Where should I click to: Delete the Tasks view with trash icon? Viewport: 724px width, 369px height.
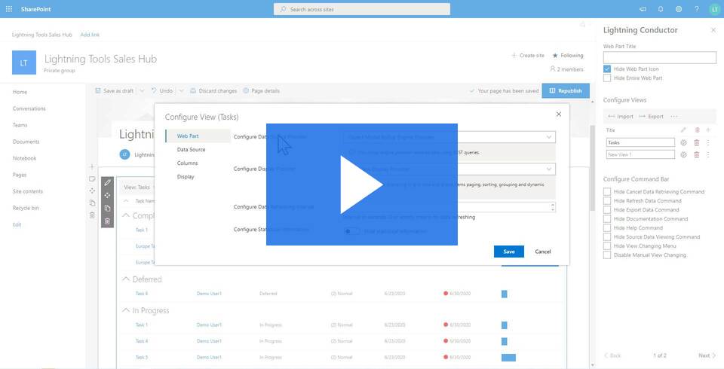(697, 142)
